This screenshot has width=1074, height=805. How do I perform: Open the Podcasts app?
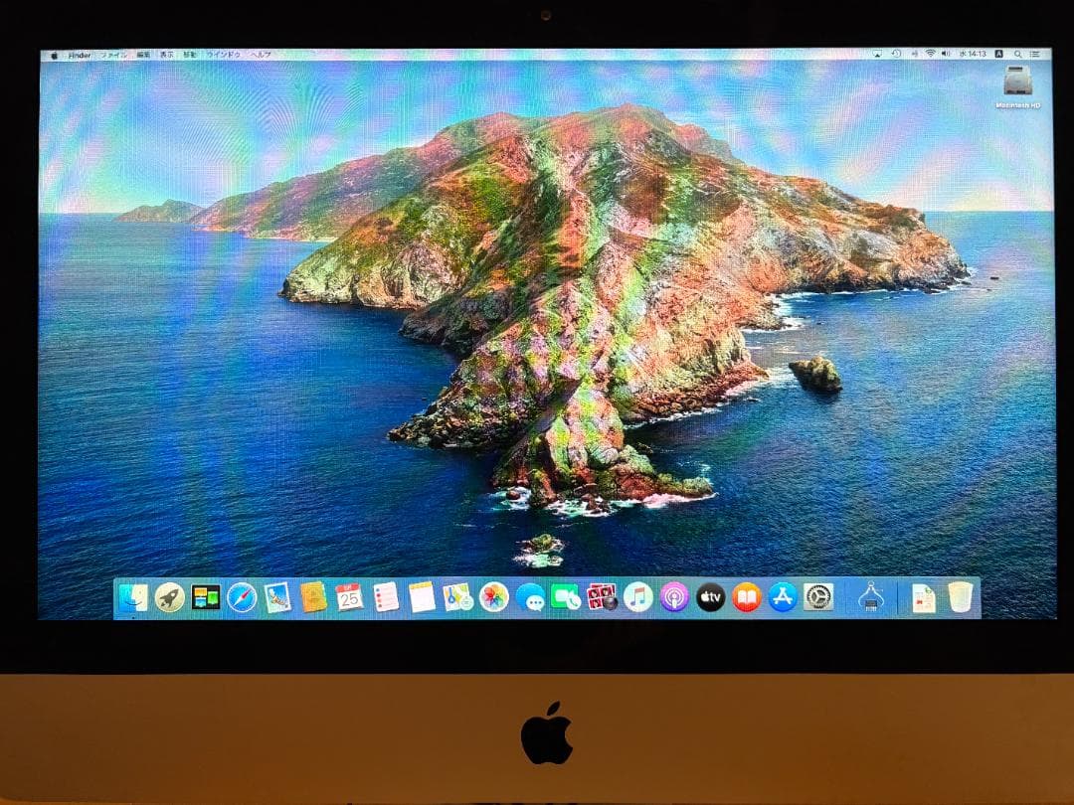676,598
